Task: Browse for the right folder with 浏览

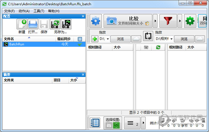Action: (184, 39)
